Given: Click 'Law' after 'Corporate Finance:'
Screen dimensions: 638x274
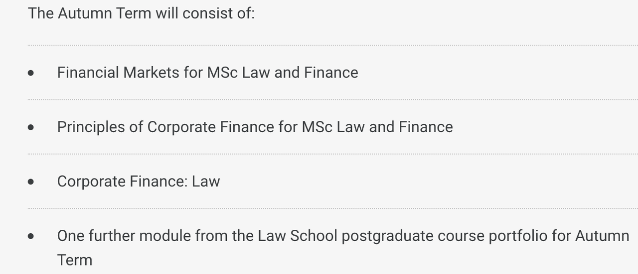Looking at the screenshot, I should point(206,182).
